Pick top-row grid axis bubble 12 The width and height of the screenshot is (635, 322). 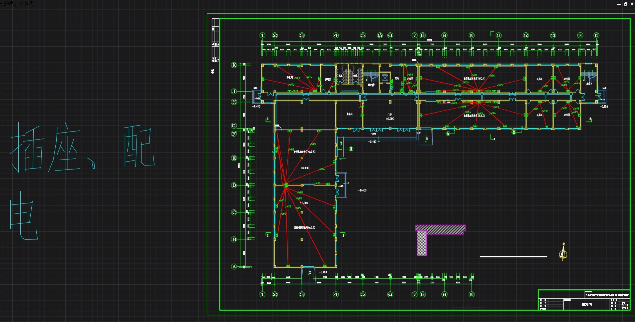point(526,35)
